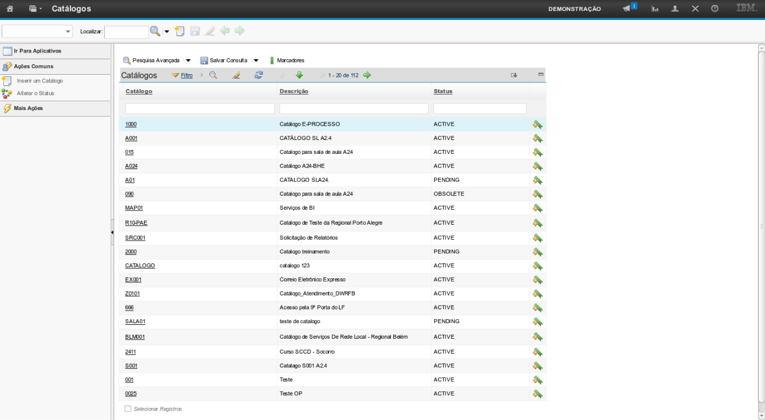Refresh the Catálogos table

259,75
